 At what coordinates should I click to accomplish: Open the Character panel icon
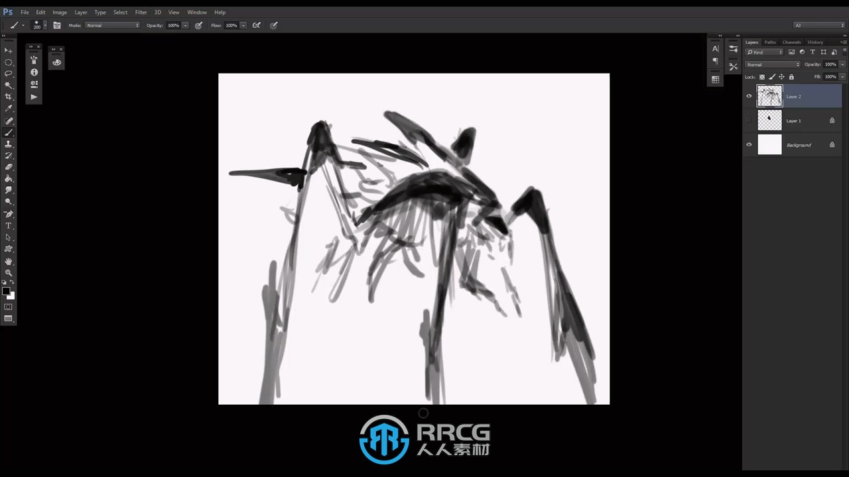715,49
